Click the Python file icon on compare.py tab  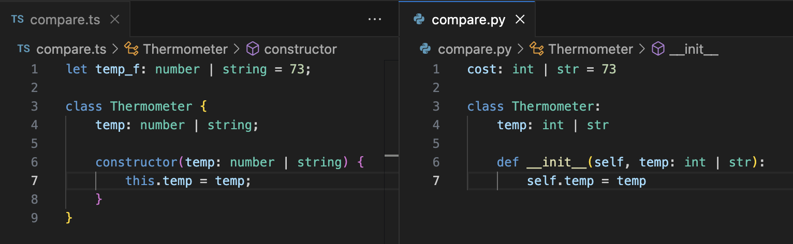[419, 20]
